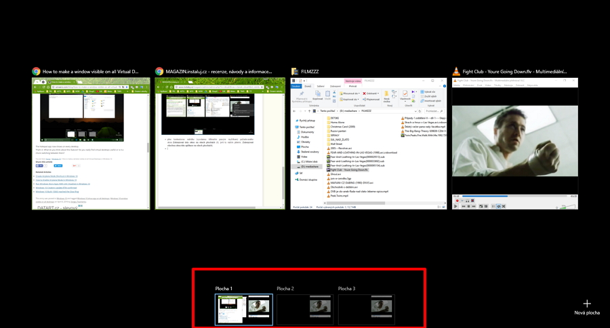Select the 'Wall Street' folder in FILMZZZ

tap(335, 144)
